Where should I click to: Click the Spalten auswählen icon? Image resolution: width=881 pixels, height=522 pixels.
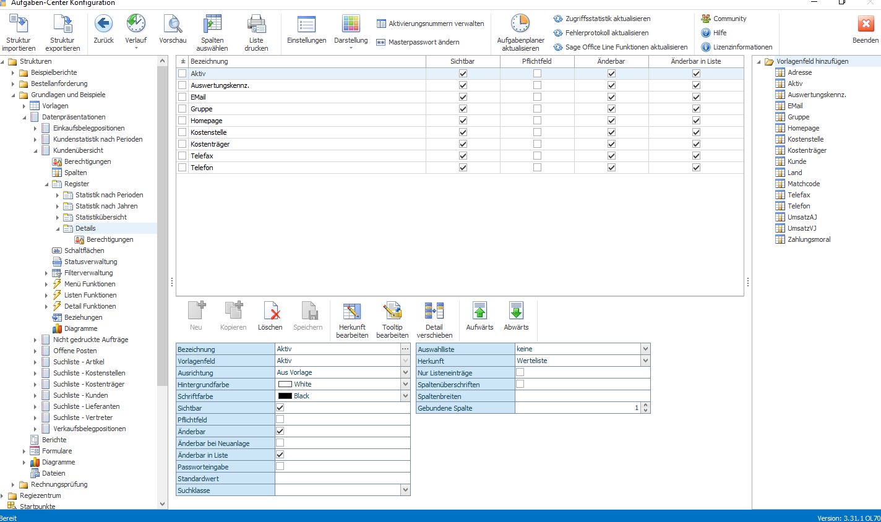[212, 24]
